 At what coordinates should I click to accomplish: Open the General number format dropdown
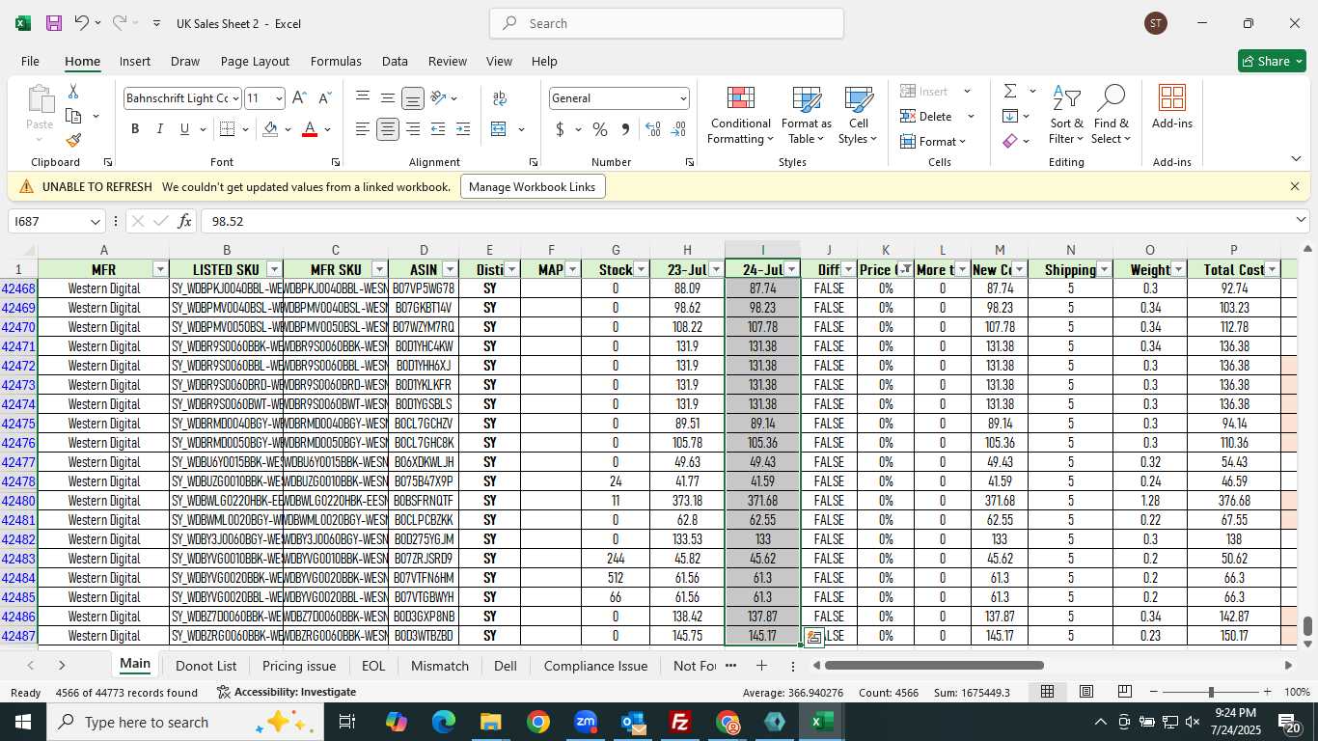[x=683, y=98]
